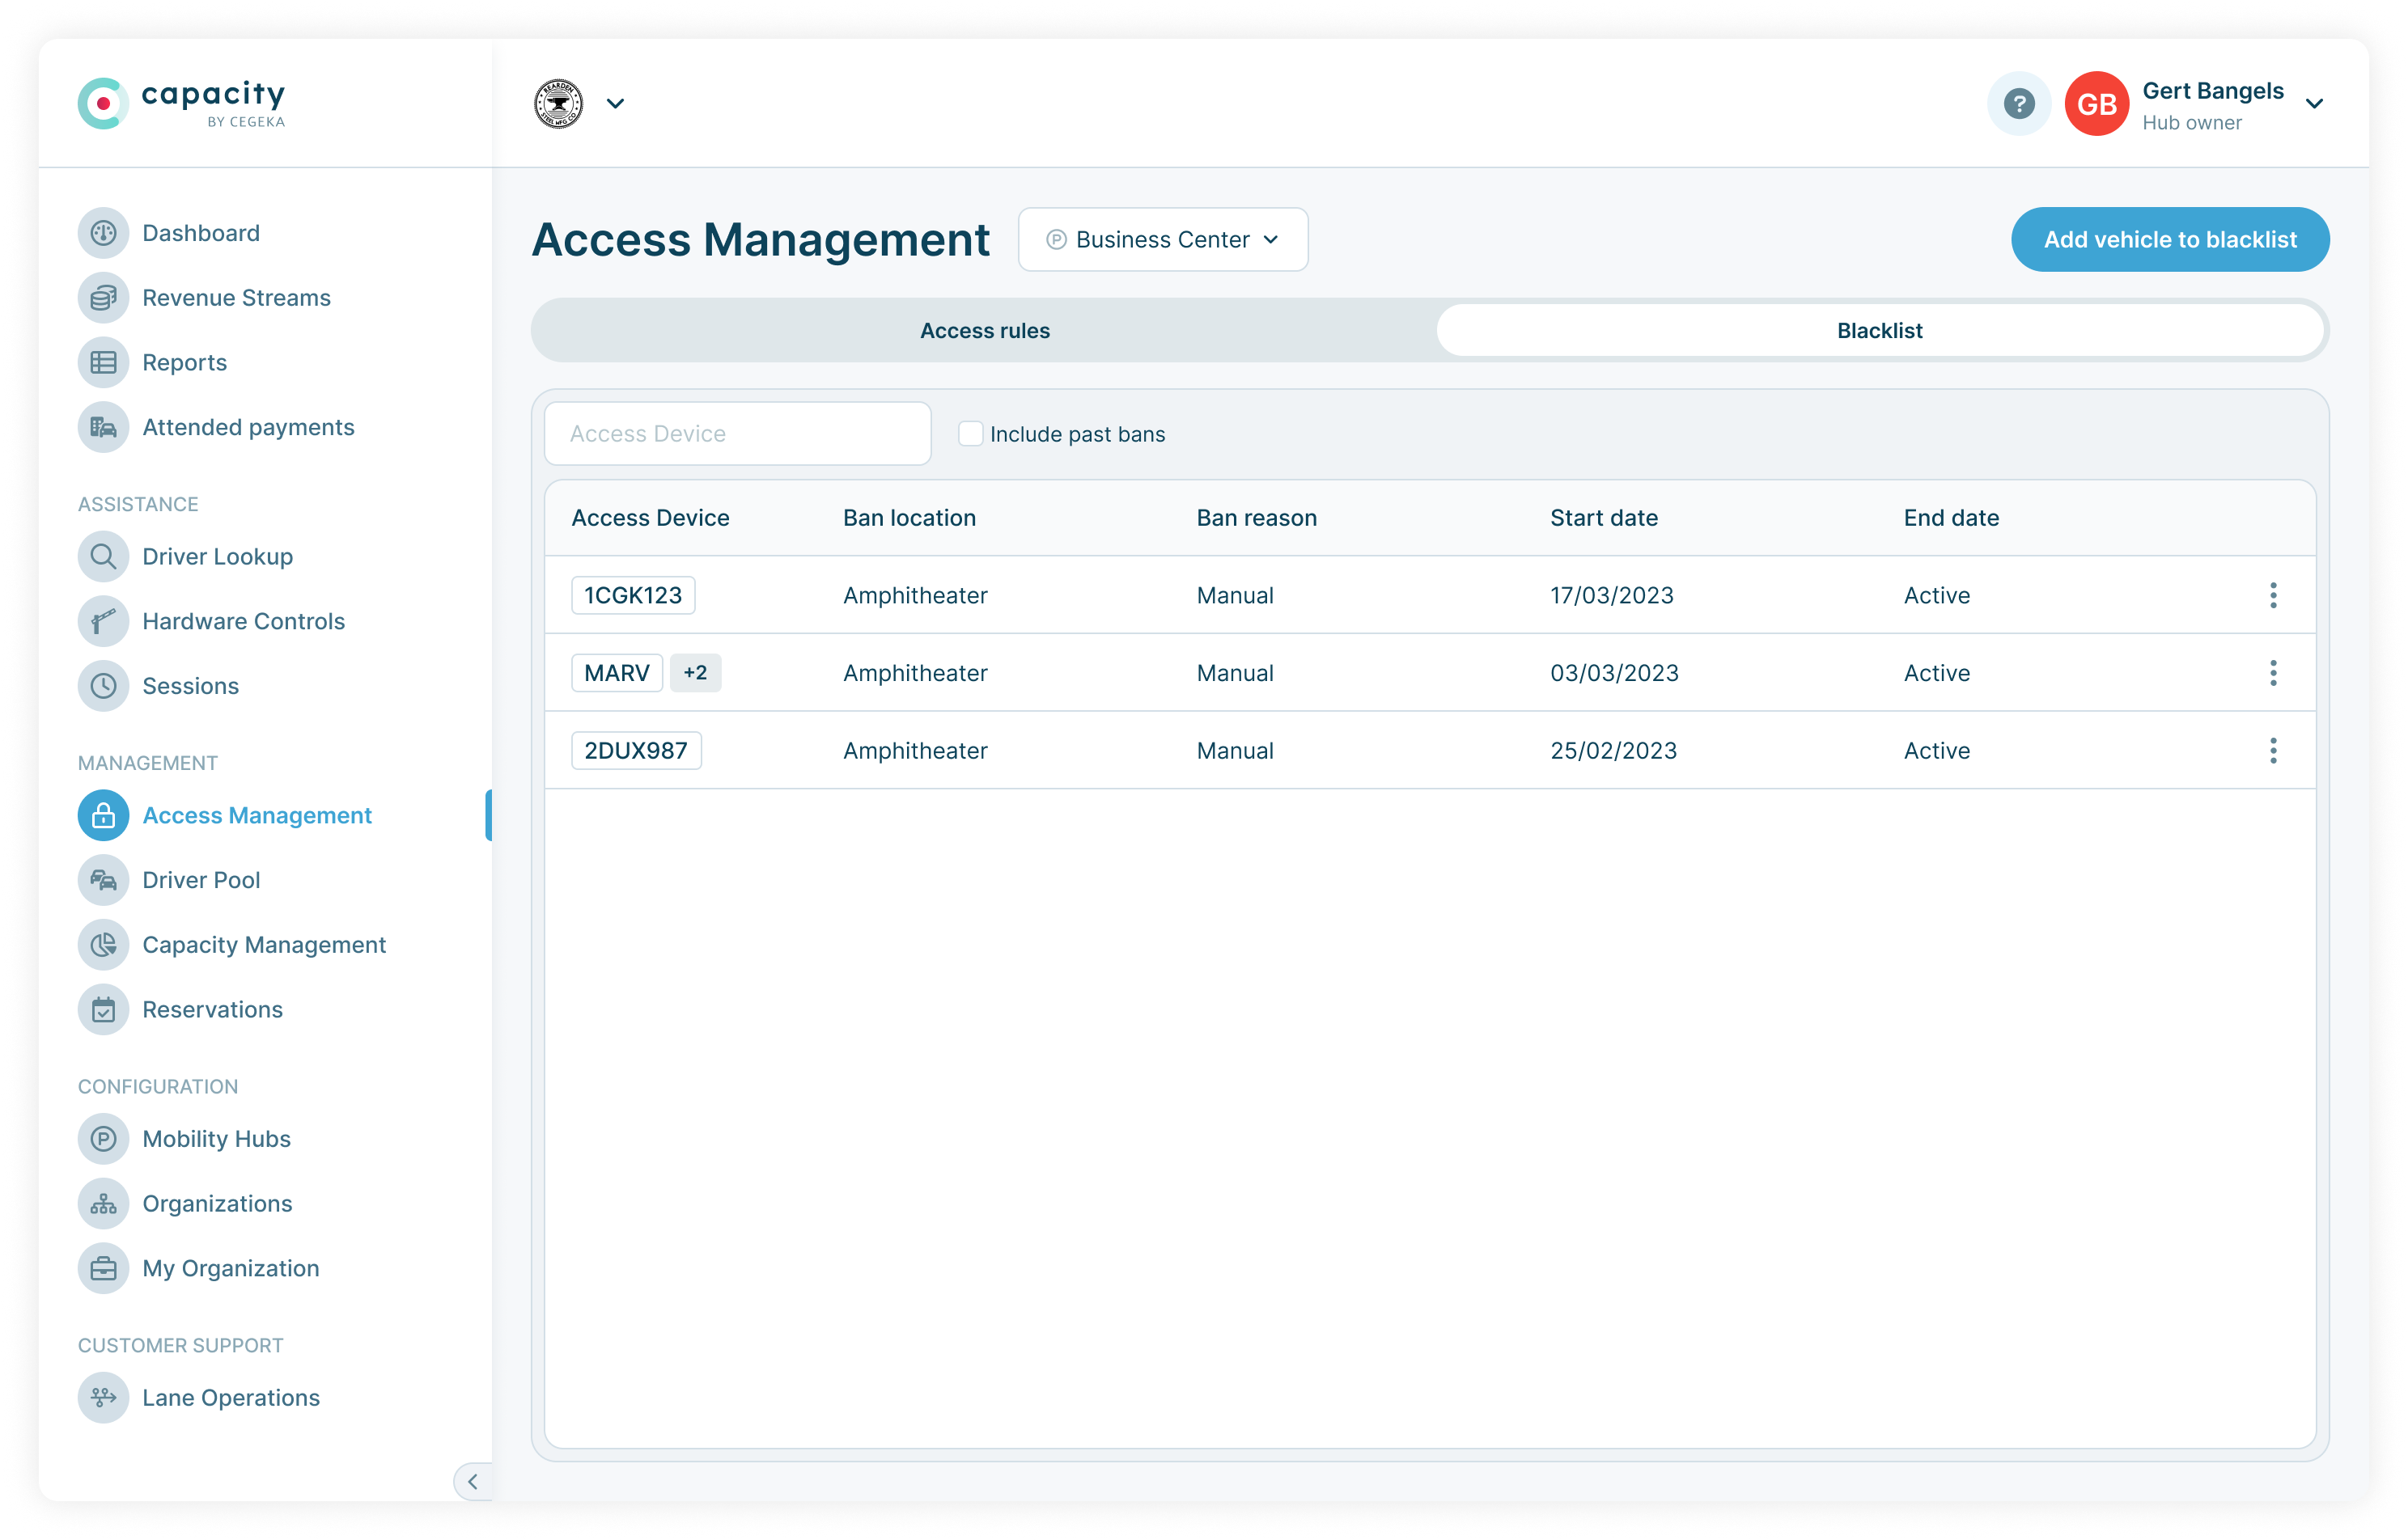This screenshot has width=2408, height=1540.
Task: Expand the +2 chip on the MARV row
Action: pyautogui.click(x=697, y=672)
